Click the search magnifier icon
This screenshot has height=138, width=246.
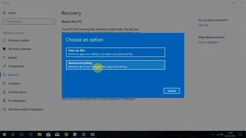click(52, 21)
